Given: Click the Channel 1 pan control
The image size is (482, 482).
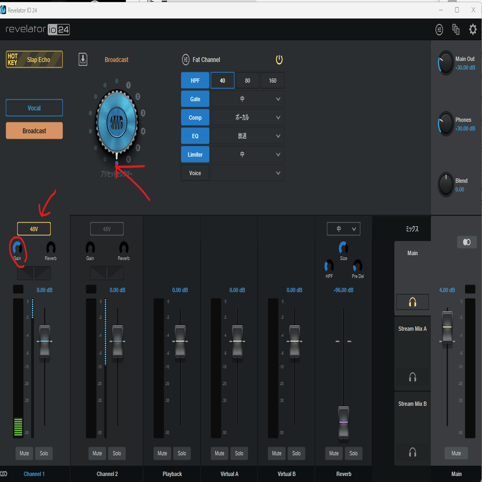Looking at the screenshot, I should pyautogui.click(x=34, y=273).
